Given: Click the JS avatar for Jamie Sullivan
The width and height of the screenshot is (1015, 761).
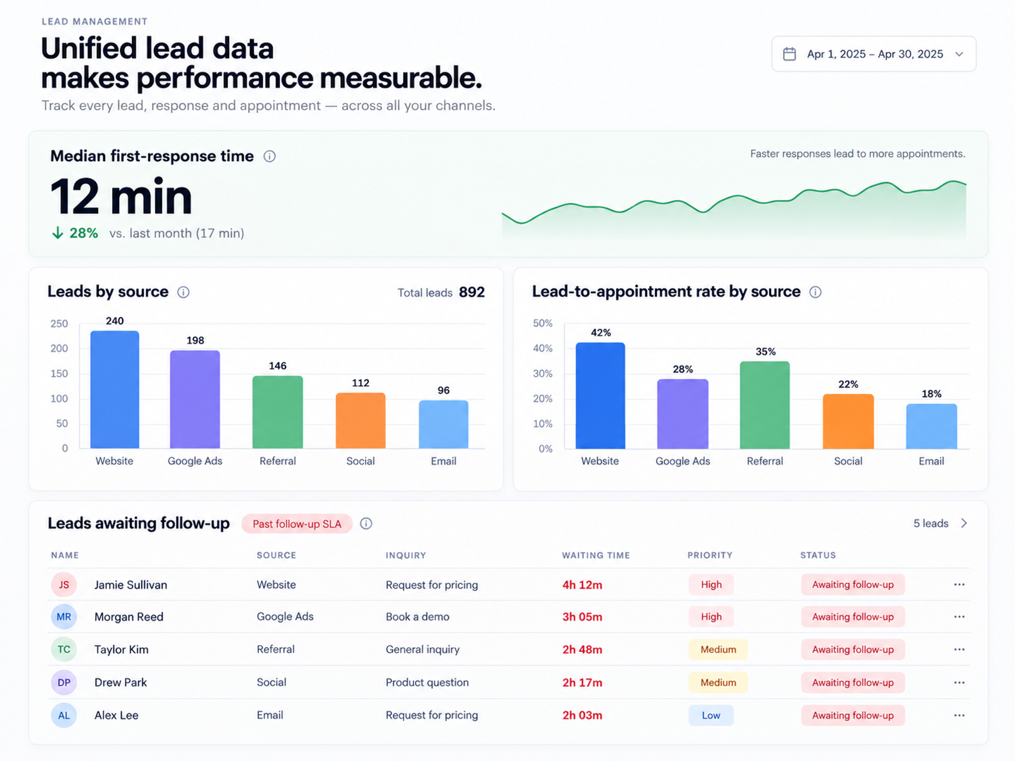Looking at the screenshot, I should click(x=64, y=584).
